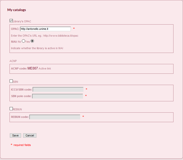
Task: Click the REBIUN label text
Action: click(17, 109)
